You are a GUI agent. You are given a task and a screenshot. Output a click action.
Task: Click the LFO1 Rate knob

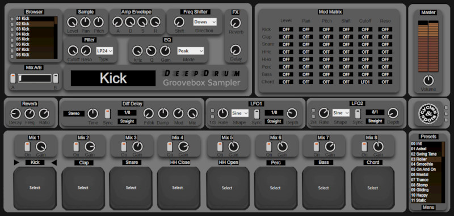tap(222, 113)
